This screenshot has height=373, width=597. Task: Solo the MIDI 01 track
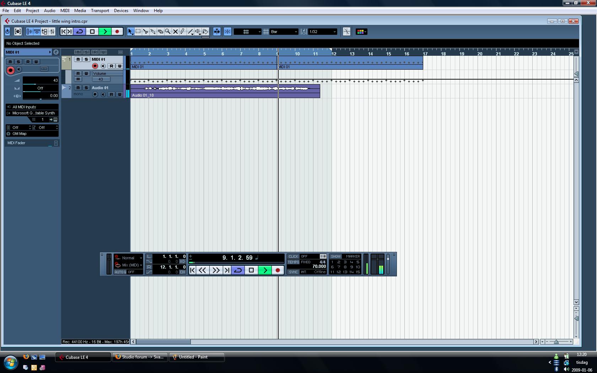pyautogui.click(x=86, y=59)
